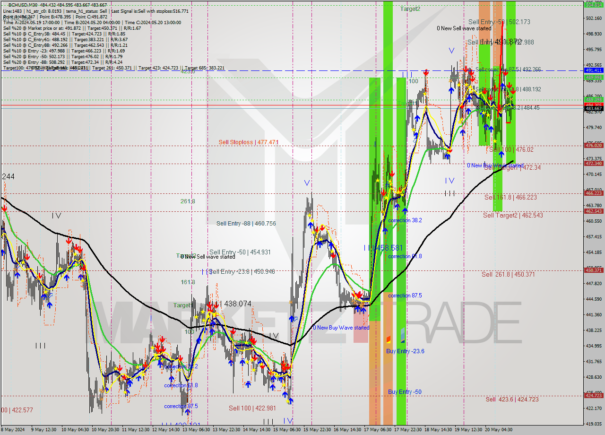
Task: Click the 'Time A:2024.05.19 17:00:00' info text
Action: tap(31, 22)
